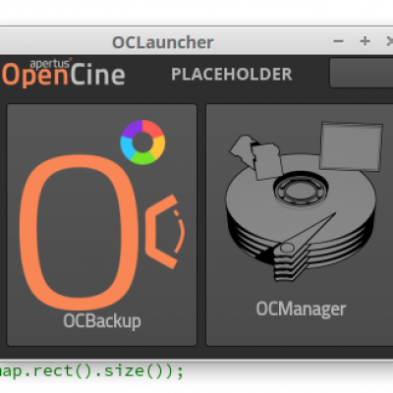Click the green code line below the window
This screenshot has height=393, width=393.
coord(91,371)
